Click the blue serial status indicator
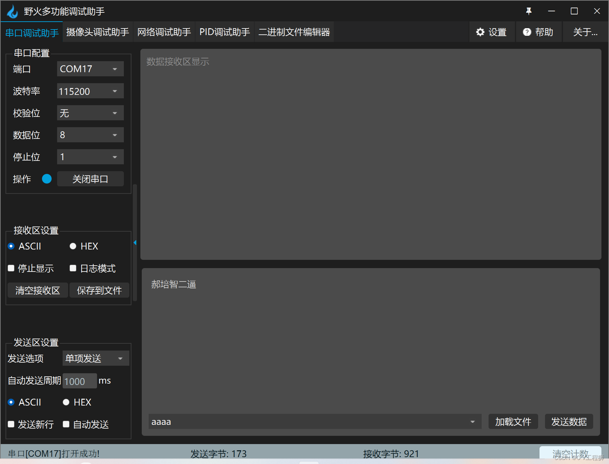Image resolution: width=609 pixels, height=464 pixels. point(47,179)
